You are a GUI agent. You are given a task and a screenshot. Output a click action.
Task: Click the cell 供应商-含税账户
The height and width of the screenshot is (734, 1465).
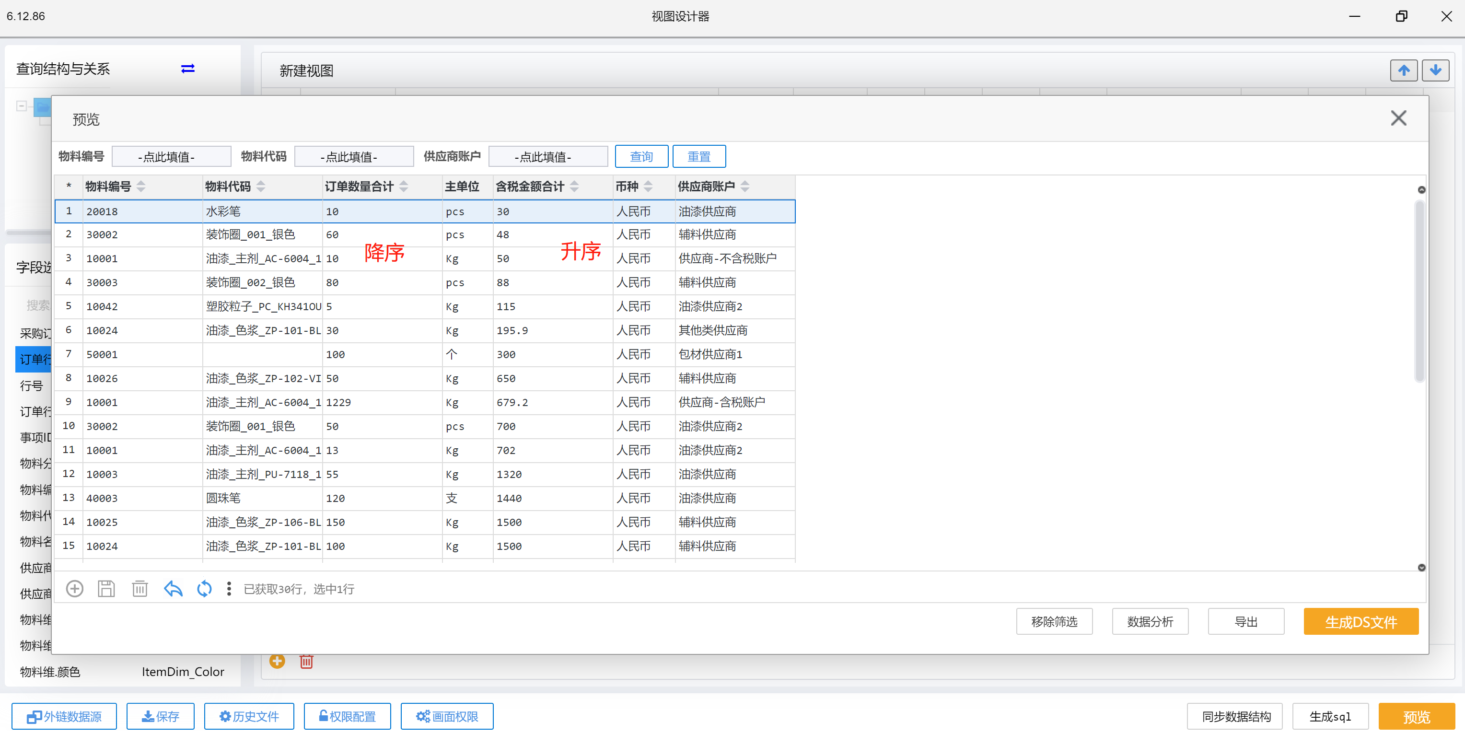click(734, 403)
